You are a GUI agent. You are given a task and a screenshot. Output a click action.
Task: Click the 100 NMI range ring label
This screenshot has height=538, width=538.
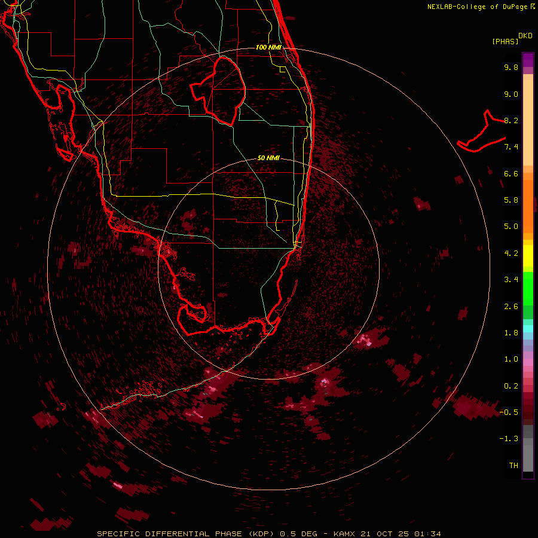tap(268, 47)
